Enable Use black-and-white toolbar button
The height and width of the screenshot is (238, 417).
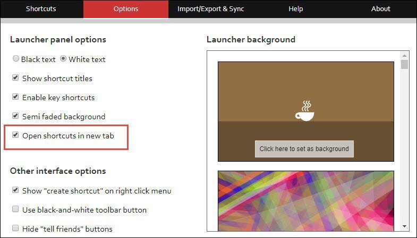coord(15,209)
